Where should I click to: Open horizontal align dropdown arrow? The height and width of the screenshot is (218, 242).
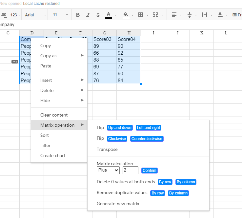(x=181, y=15)
